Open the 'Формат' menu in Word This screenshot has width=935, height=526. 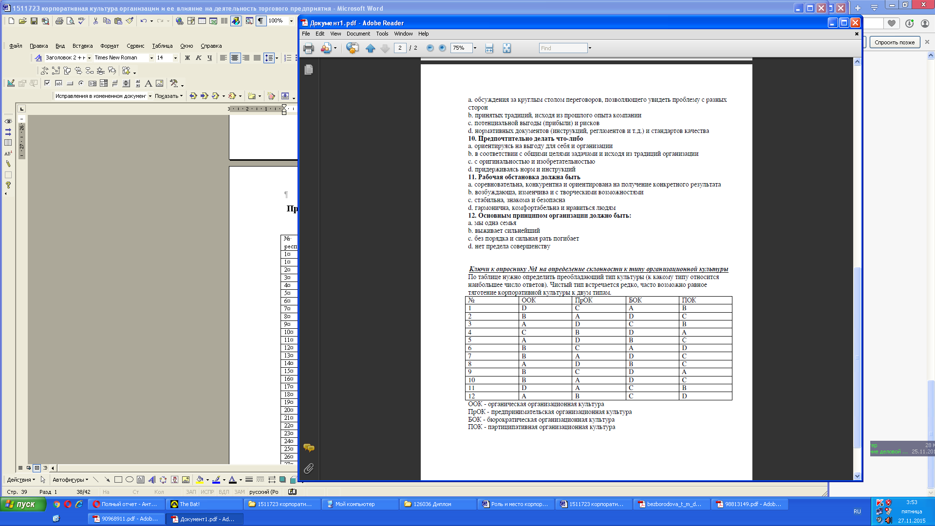110,46
